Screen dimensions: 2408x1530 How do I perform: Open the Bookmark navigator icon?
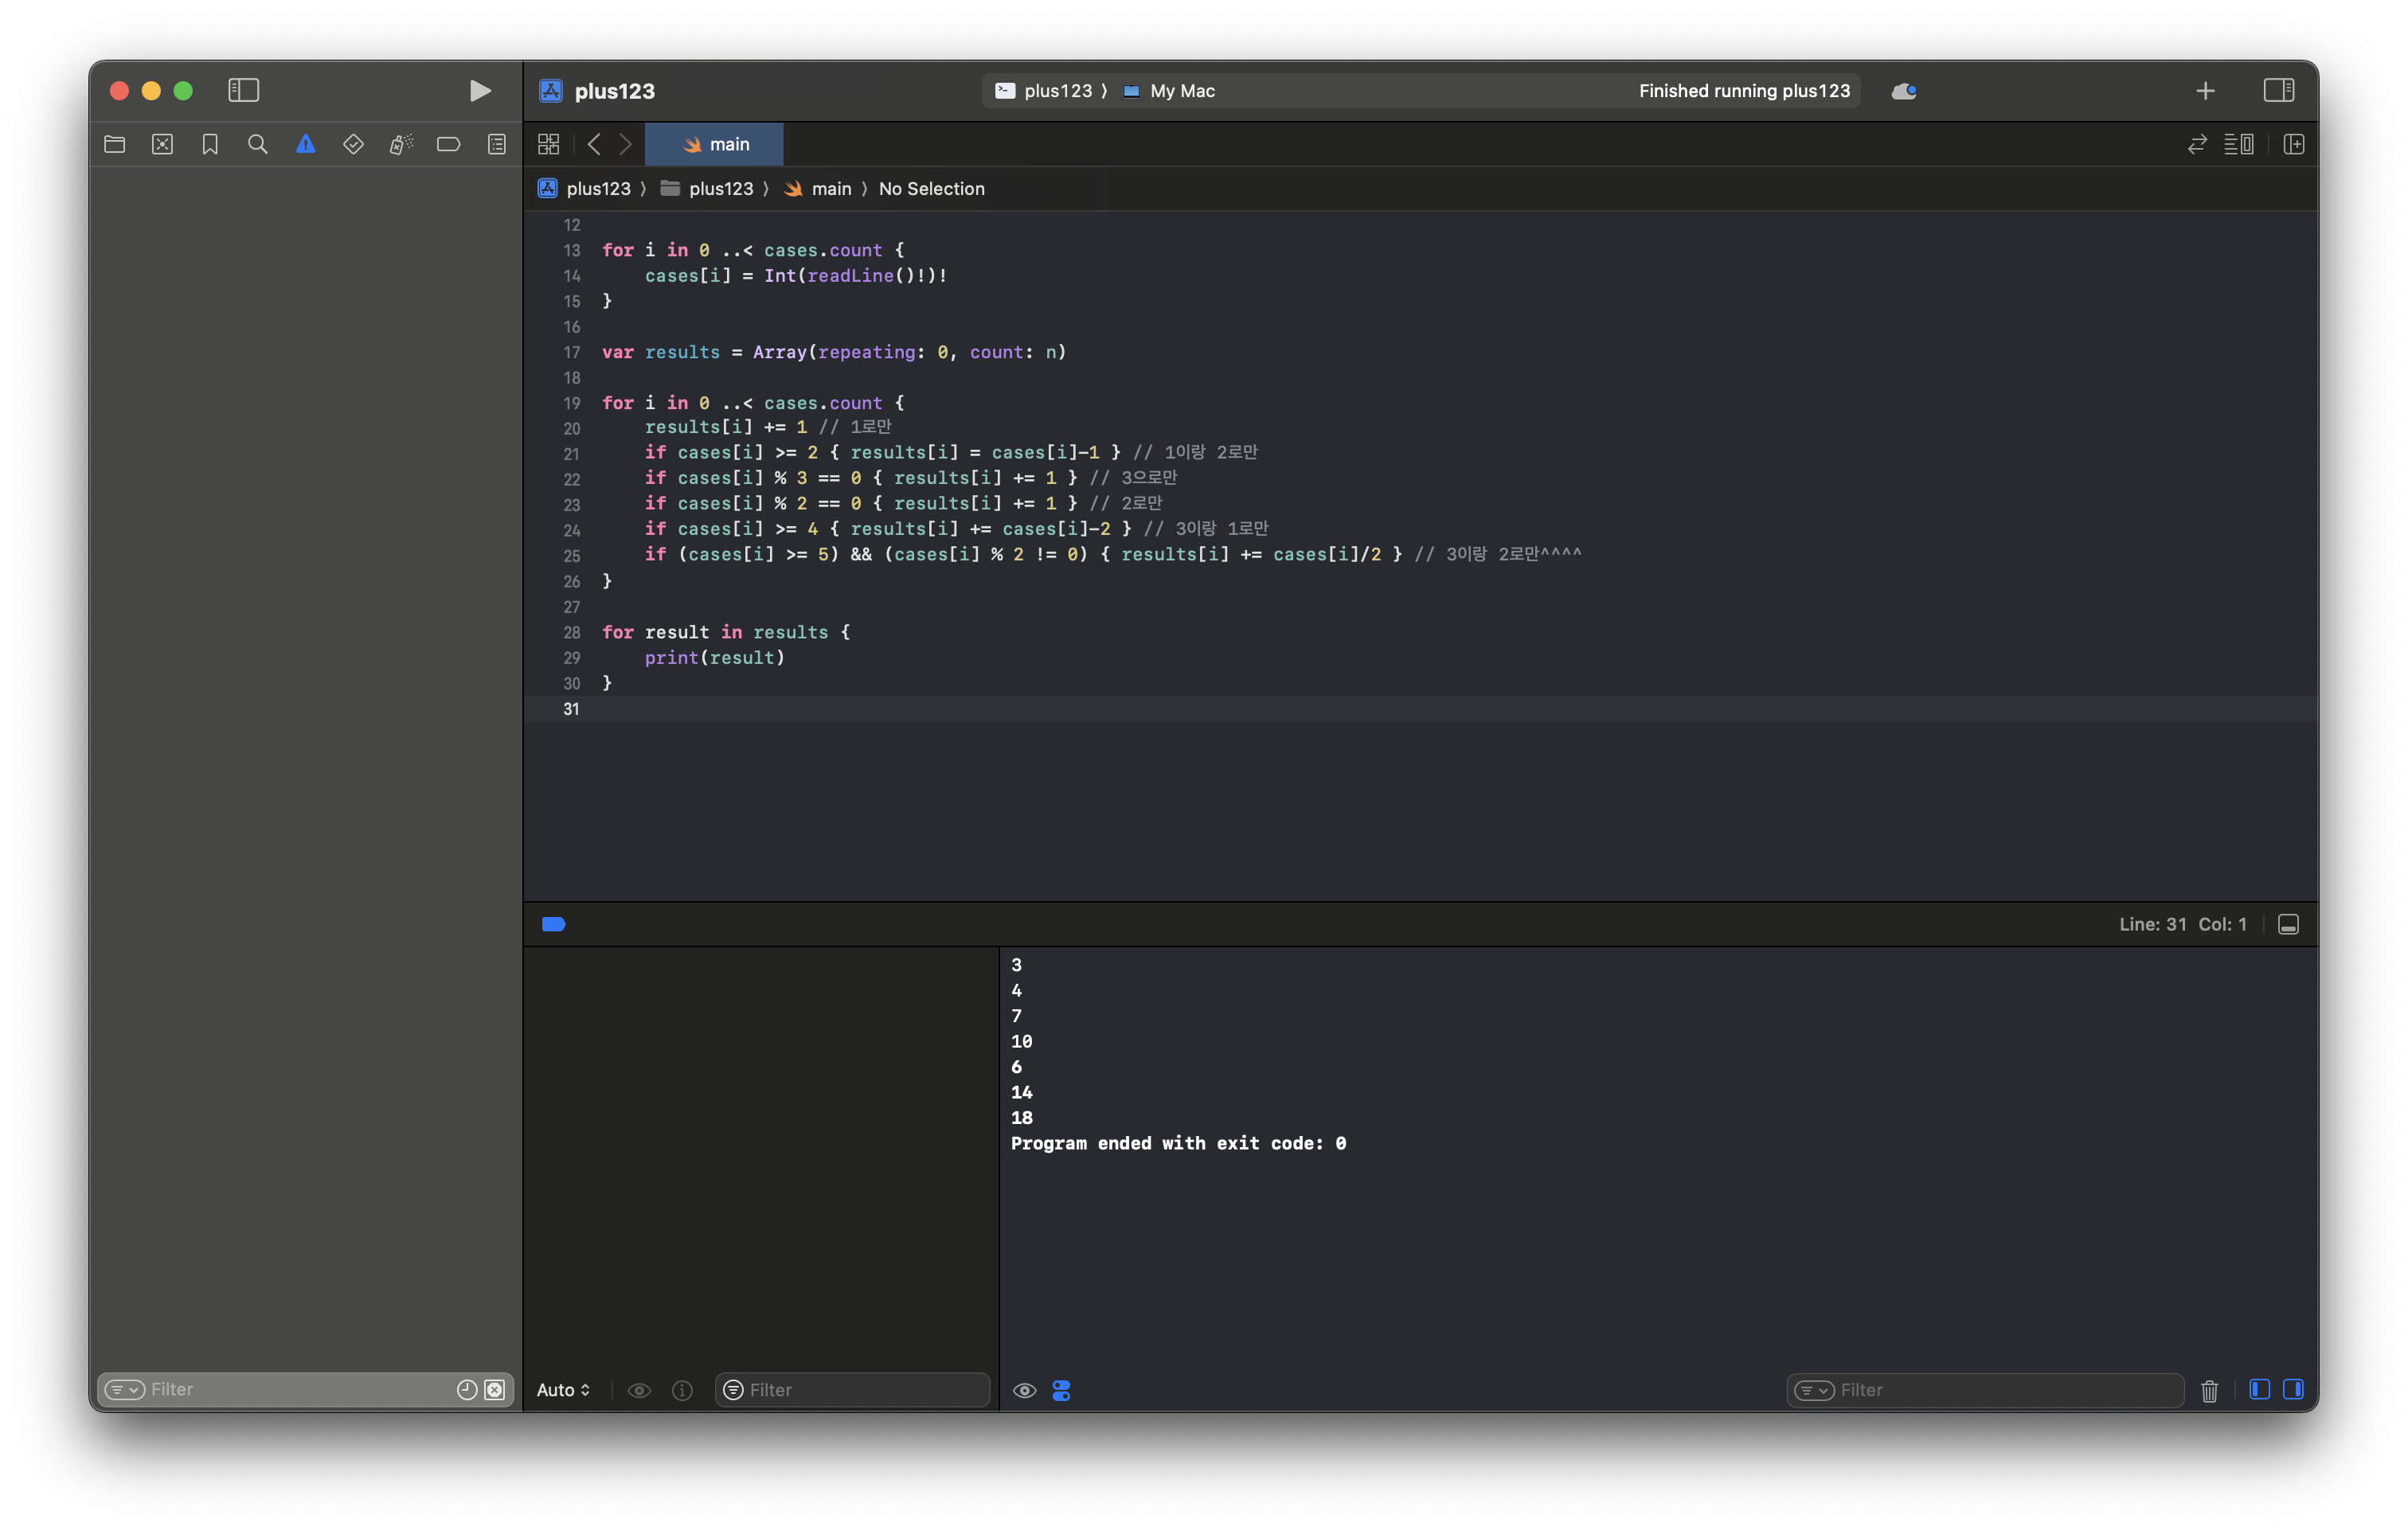(x=210, y=144)
